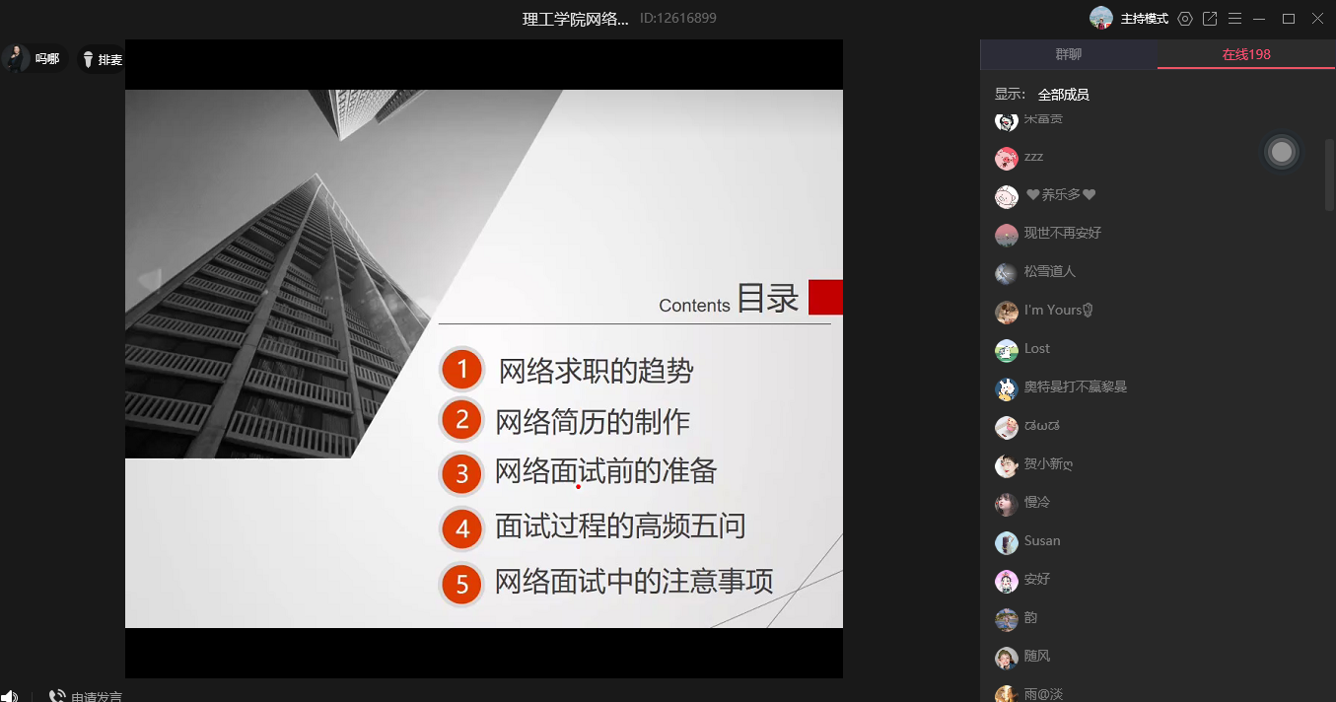Maximize the live room window
Image resolution: width=1336 pixels, height=702 pixels.
tap(1288, 19)
